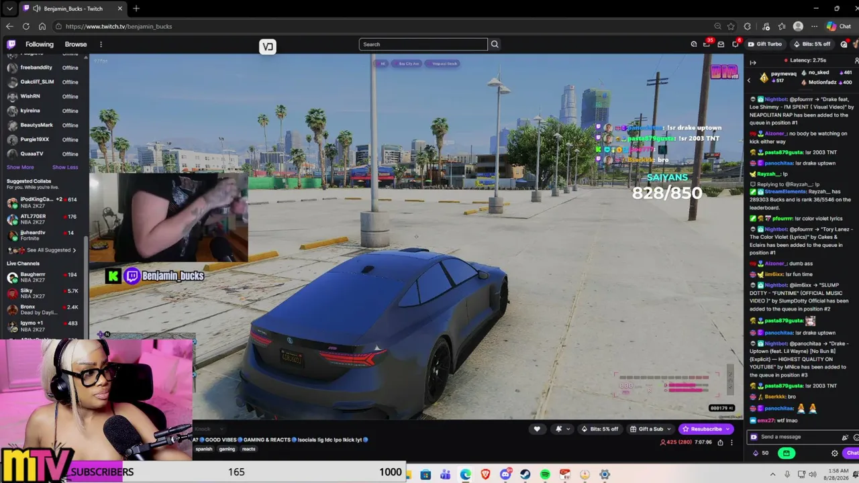The image size is (859, 483).
Task: Click the browser address bar URL
Action: (x=119, y=26)
